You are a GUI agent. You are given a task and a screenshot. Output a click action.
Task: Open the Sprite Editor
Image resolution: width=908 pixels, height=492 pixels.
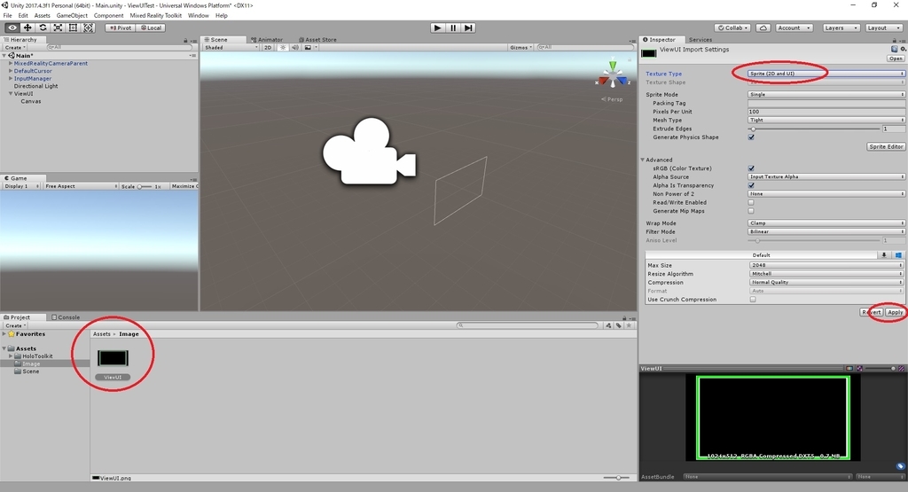886,146
